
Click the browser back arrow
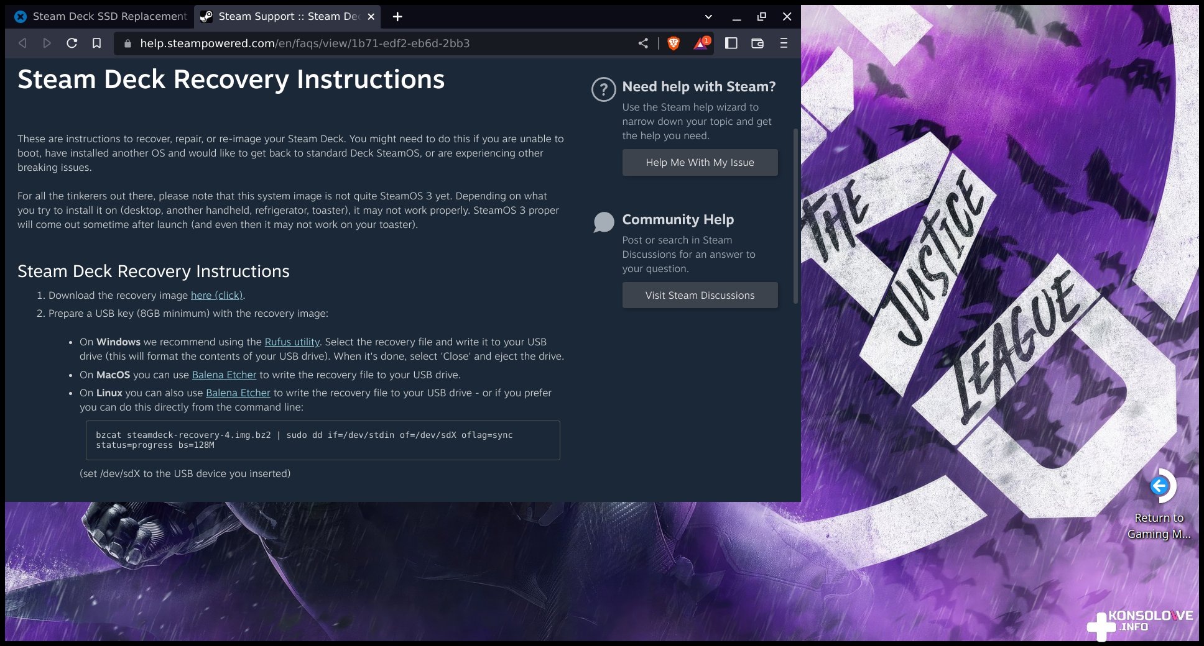tap(22, 43)
